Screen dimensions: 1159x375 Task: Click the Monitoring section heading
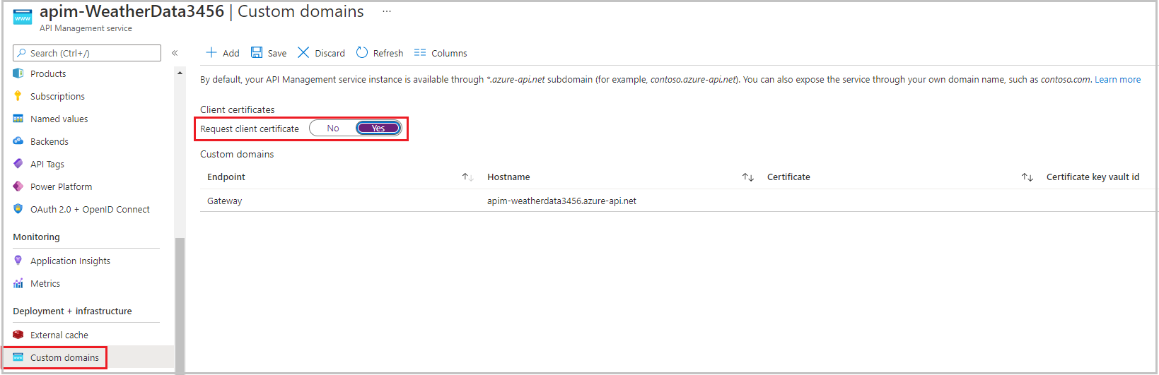36,237
